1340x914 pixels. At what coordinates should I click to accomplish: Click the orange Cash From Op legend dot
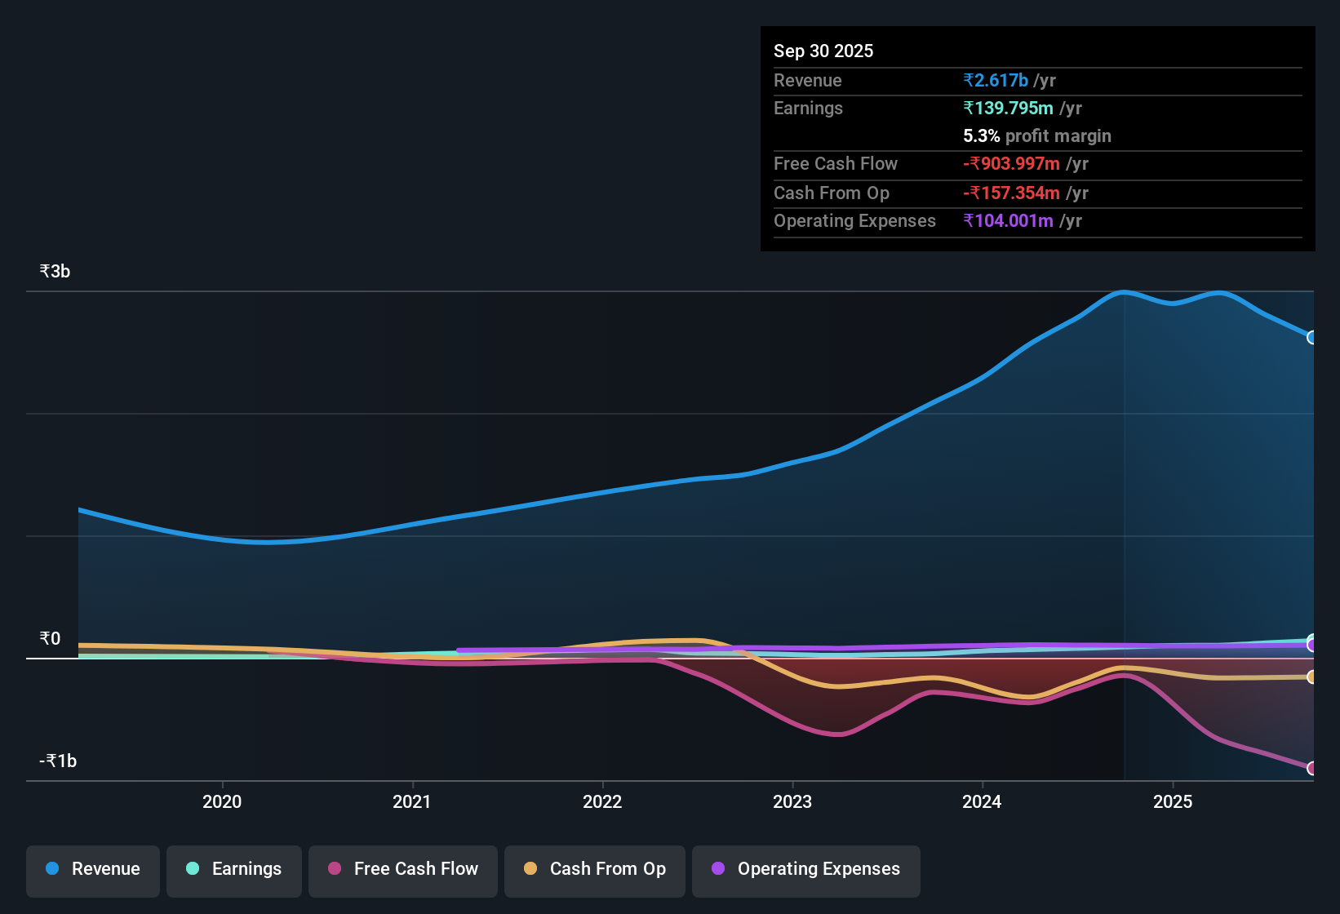pyautogui.click(x=529, y=869)
